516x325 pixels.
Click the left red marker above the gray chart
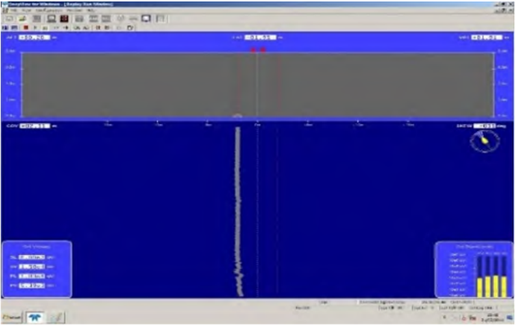[x=253, y=50]
